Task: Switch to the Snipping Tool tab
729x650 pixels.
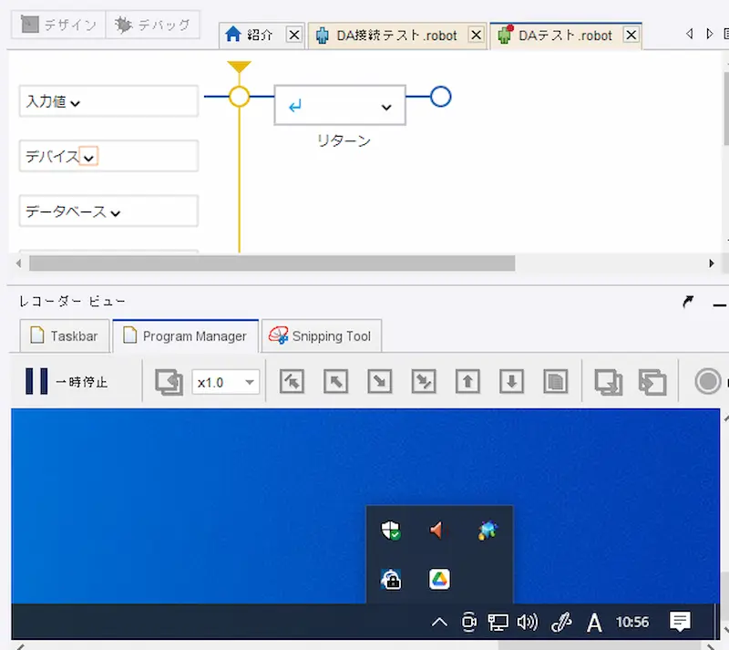Action: pyautogui.click(x=322, y=335)
